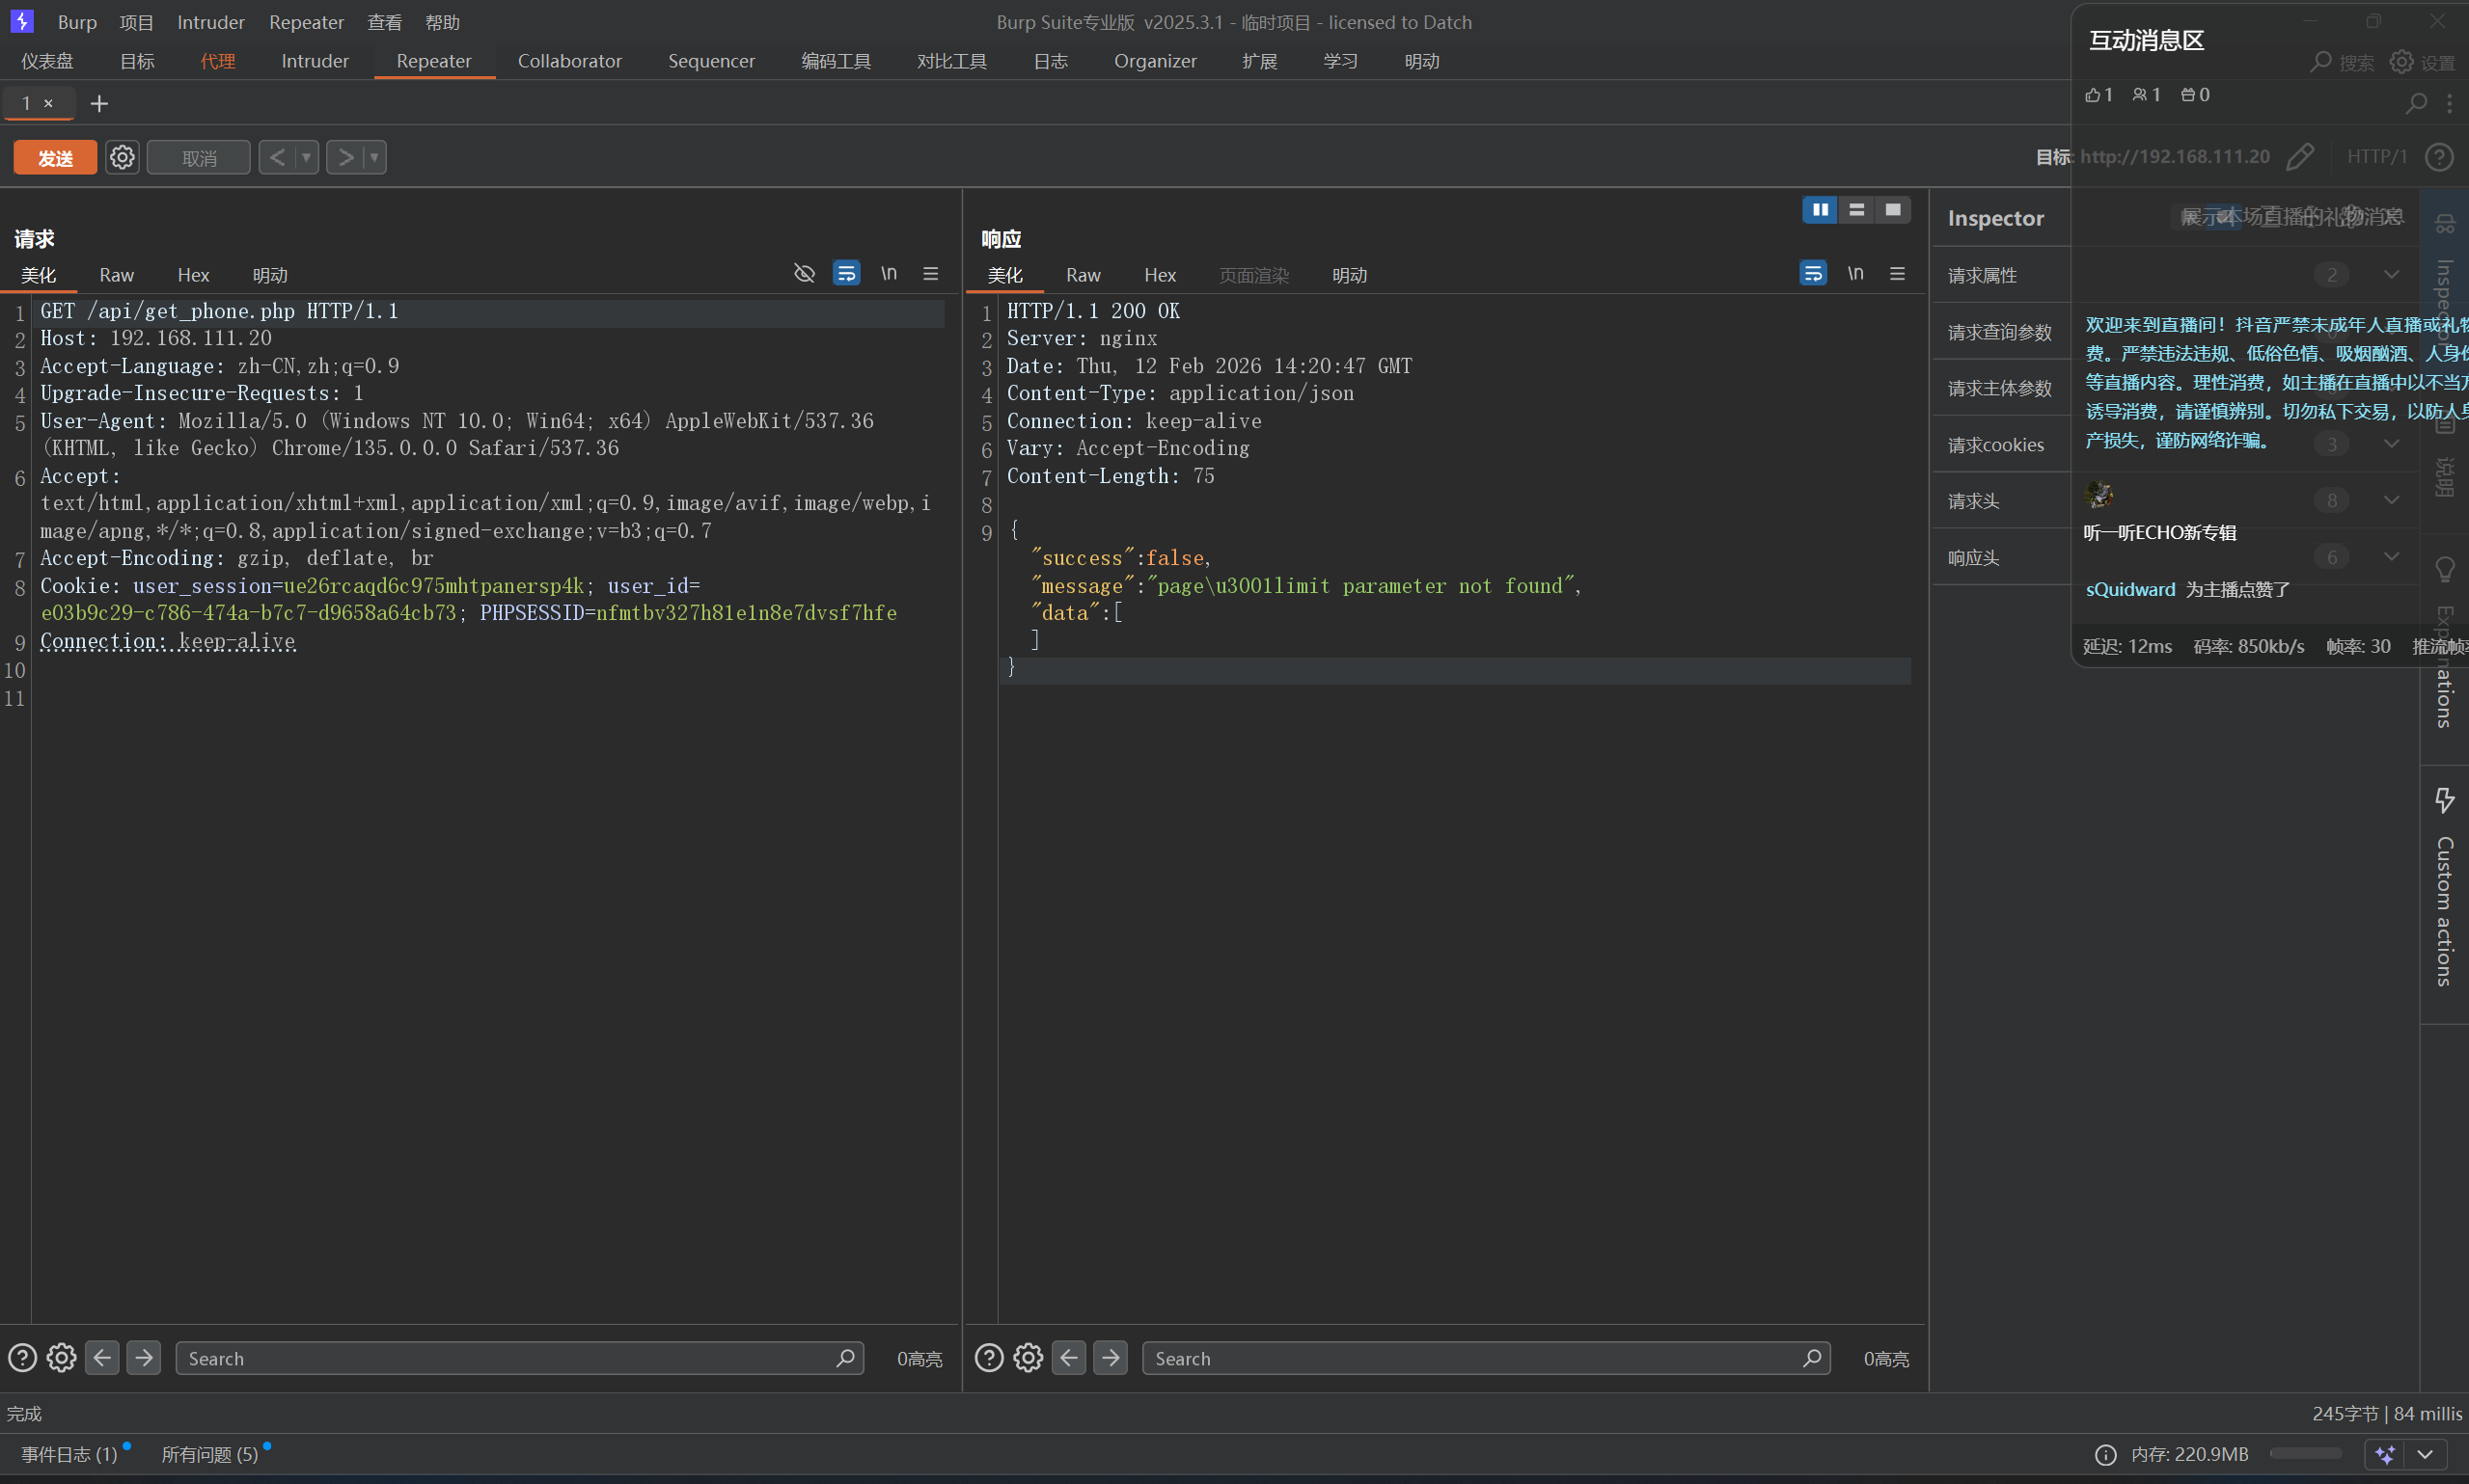This screenshot has height=1484, width=2469.
Task: Switch to side-by-side layout view
Action: pyautogui.click(x=1820, y=210)
